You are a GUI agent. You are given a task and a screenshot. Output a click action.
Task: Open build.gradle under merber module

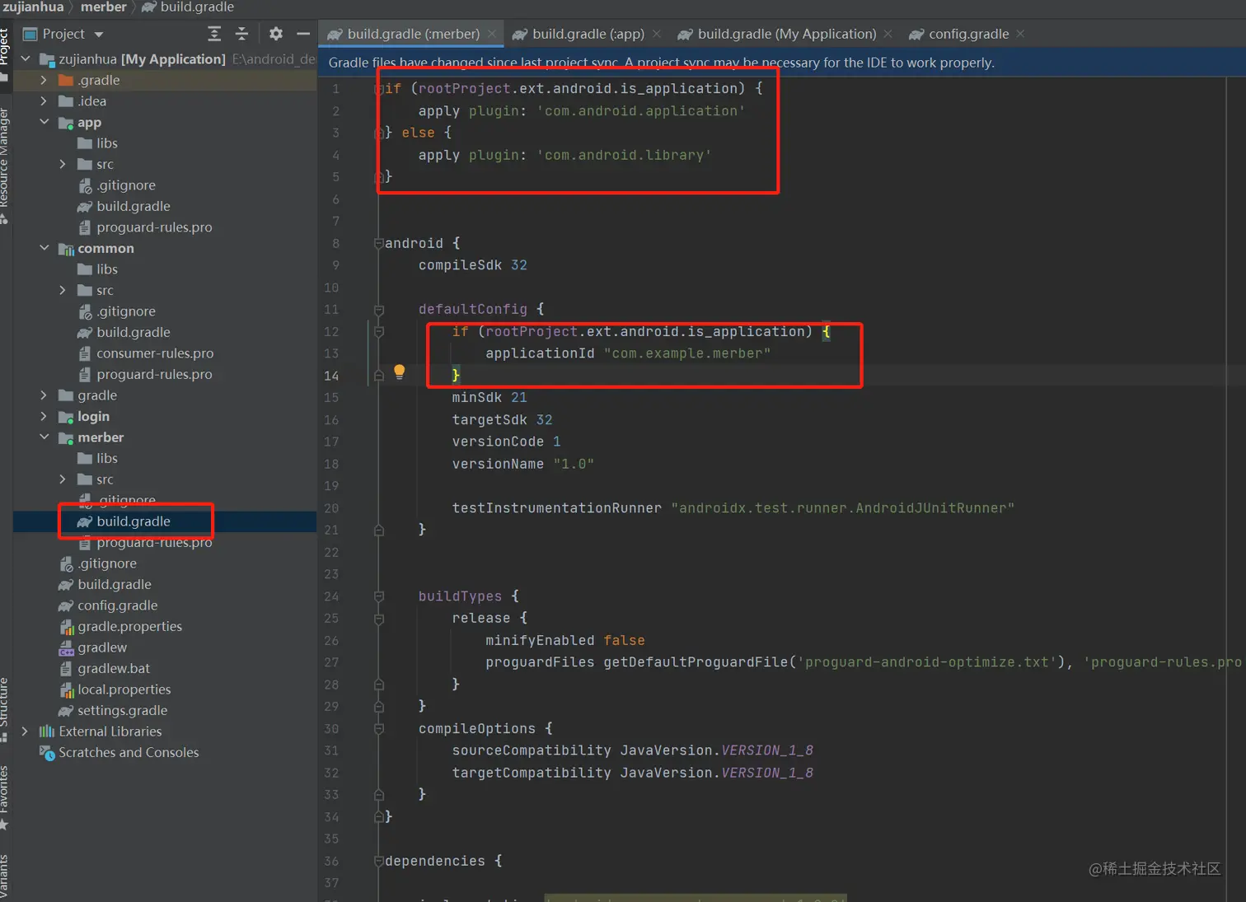click(x=124, y=521)
